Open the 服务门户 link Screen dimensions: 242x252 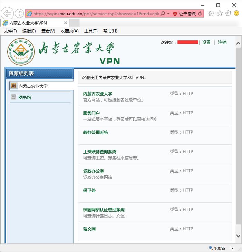[91, 113]
